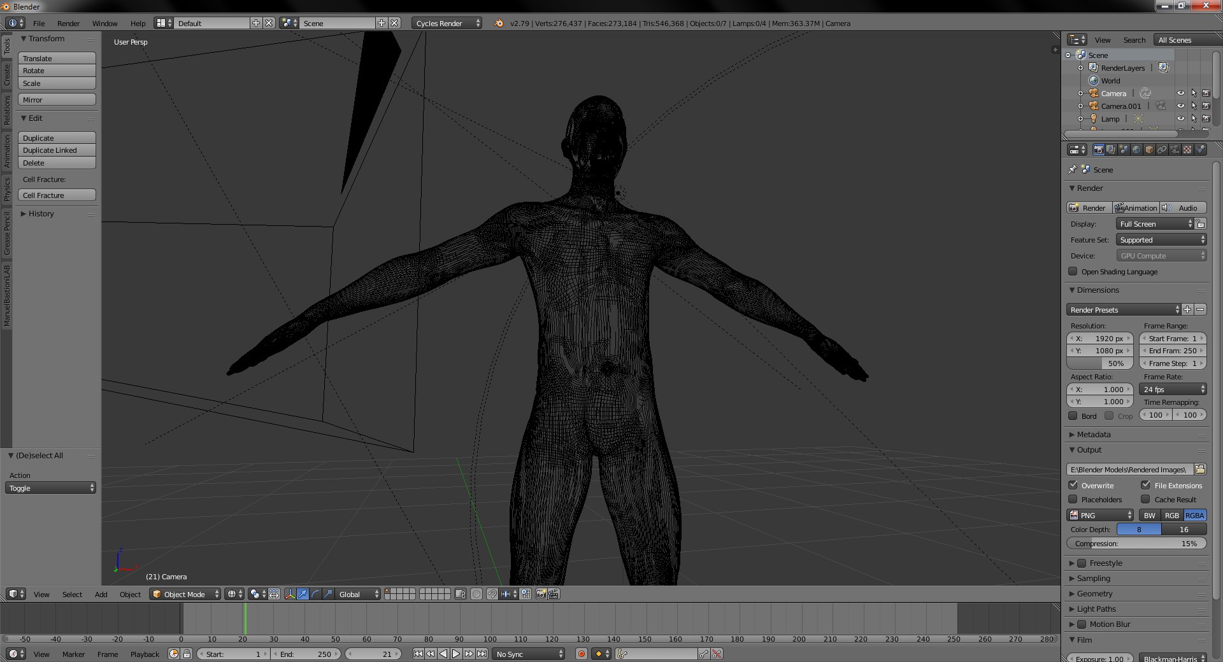Jump to the next keyframe
1223x662 pixels.
tap(469, 654)
